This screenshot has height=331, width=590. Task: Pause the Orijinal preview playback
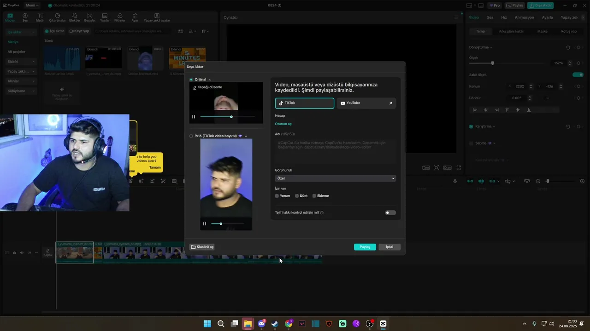pyautogui.click(x=194, y=117)
